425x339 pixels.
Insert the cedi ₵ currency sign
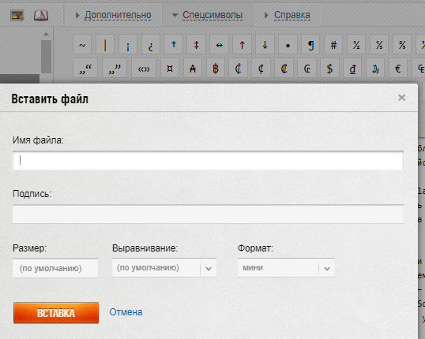(239, 68)
